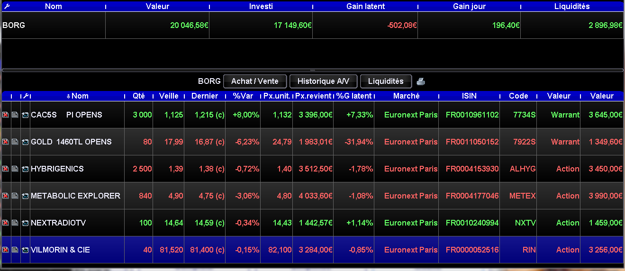Delete the CAC5S PI OPENS position
This screenshot has height=271, width=625.
(x=6, y=115)
